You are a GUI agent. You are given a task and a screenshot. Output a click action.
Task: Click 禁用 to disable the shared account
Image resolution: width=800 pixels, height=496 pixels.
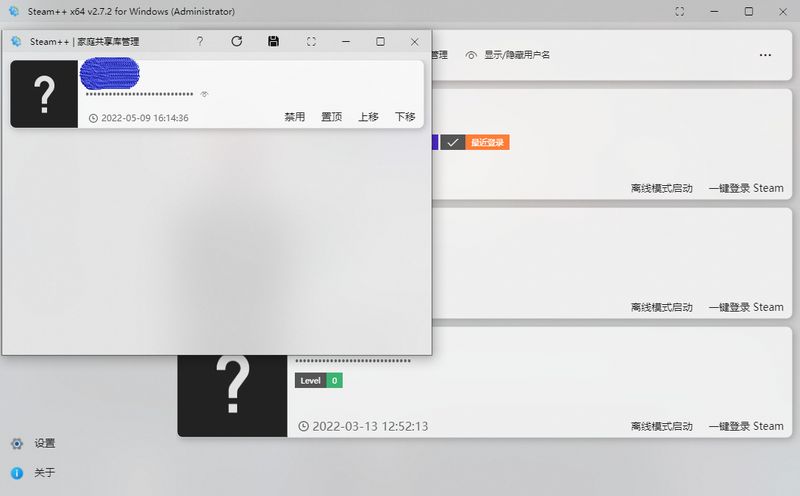(x=295, y=117)
